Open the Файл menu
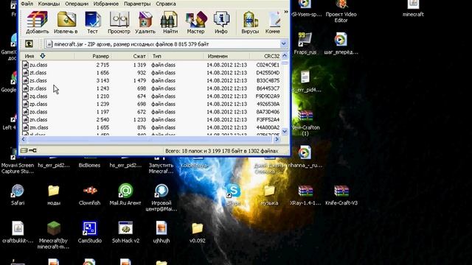 point(27,4)
